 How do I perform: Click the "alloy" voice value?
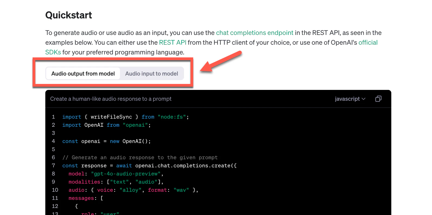click(131, 190)
